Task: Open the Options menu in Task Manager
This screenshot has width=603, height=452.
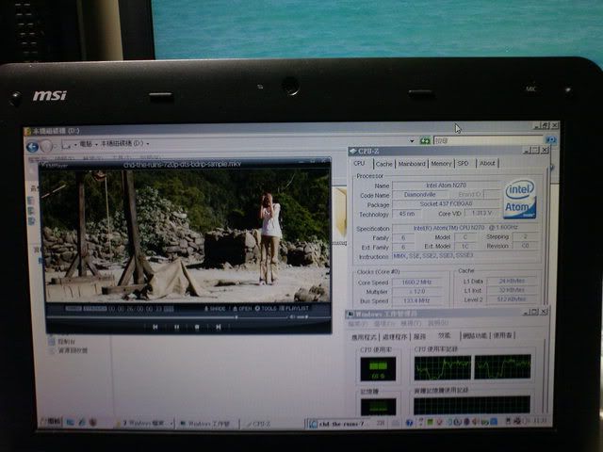Action: tap(385, 324)
